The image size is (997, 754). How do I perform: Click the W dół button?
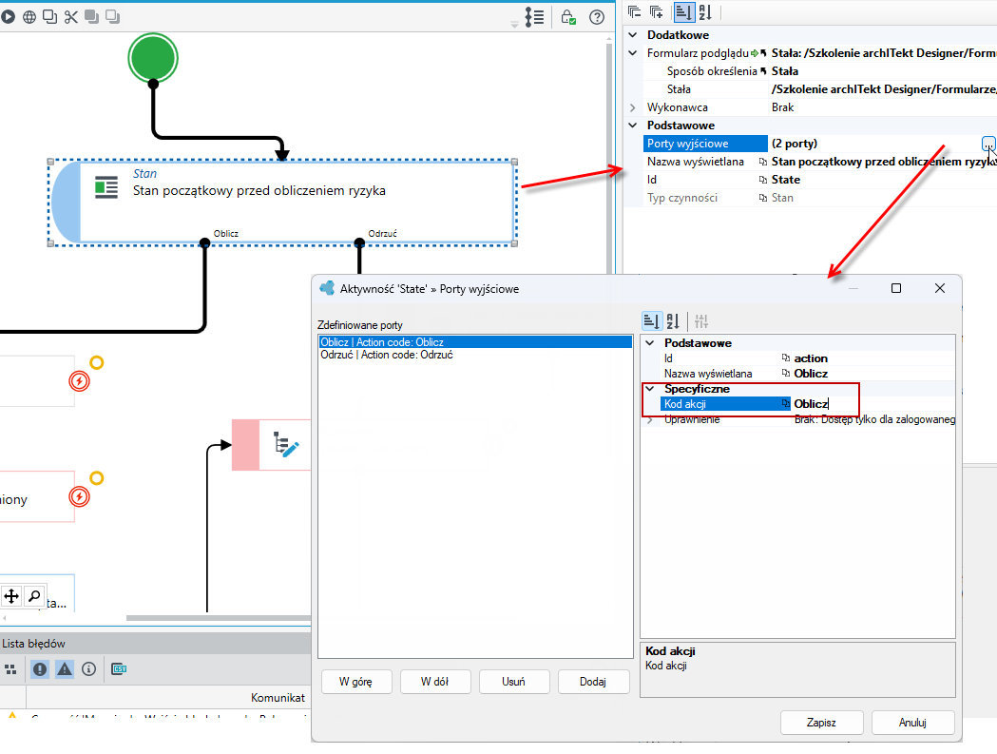(x=435, y=682)
